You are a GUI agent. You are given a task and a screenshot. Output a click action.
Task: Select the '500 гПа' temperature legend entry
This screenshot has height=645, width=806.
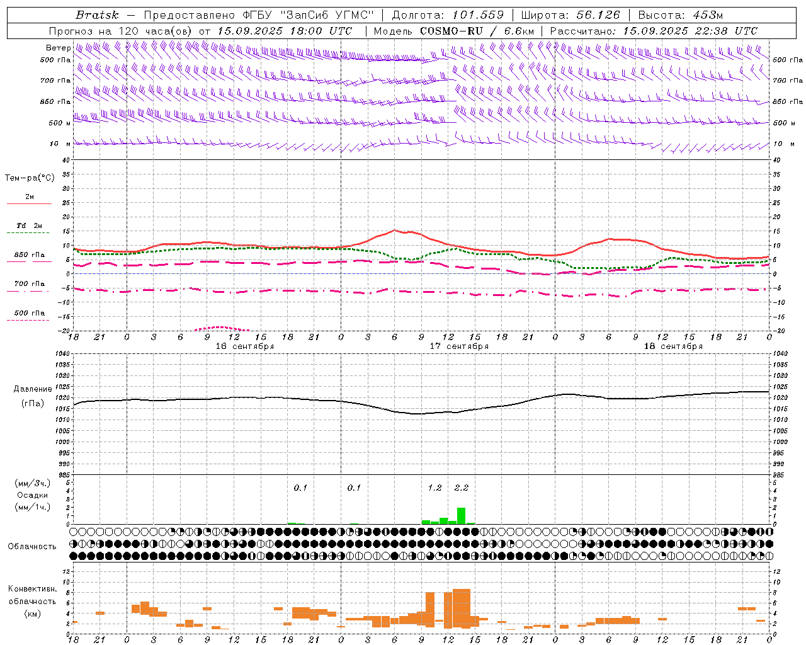(30, 313)
